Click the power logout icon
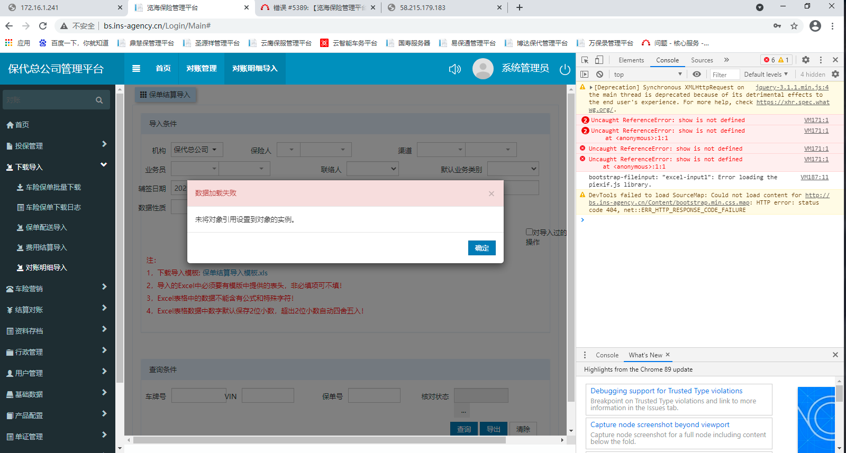846x453 pixels. pyautogui.click(x=565, y=69)
